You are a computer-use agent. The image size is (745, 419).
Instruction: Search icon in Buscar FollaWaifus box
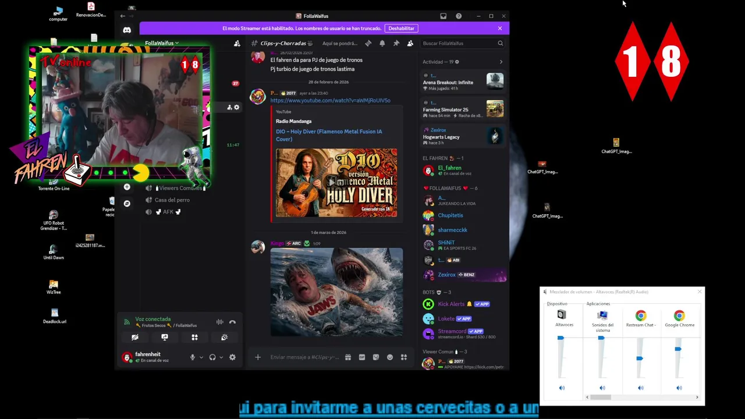pos(500,43)
